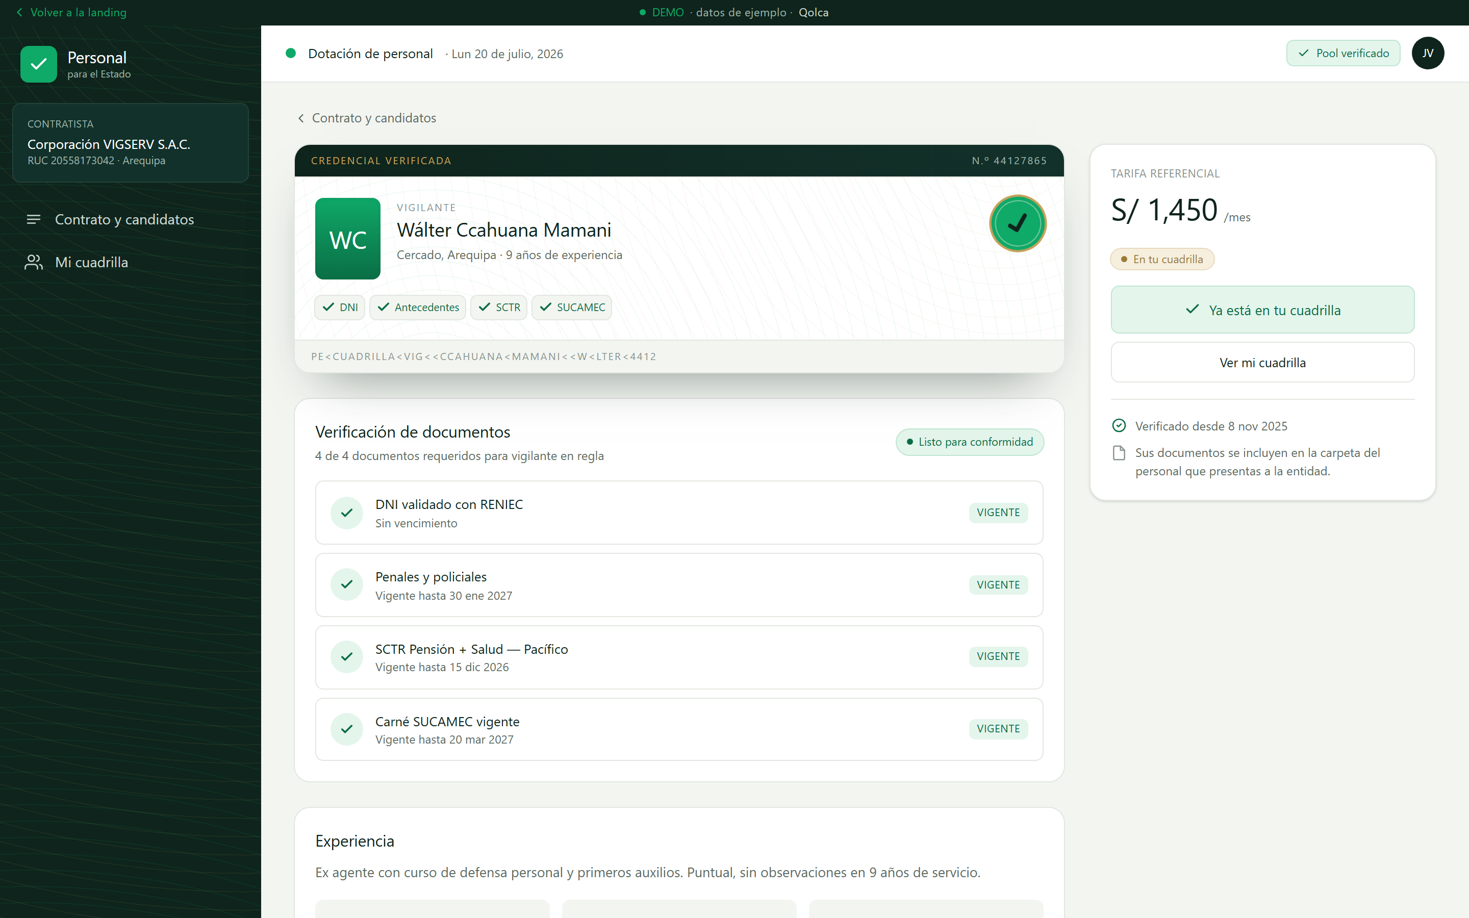Click the Experiencia section heading
Viewport: 1469px width, 918px height.
(354, 841)
